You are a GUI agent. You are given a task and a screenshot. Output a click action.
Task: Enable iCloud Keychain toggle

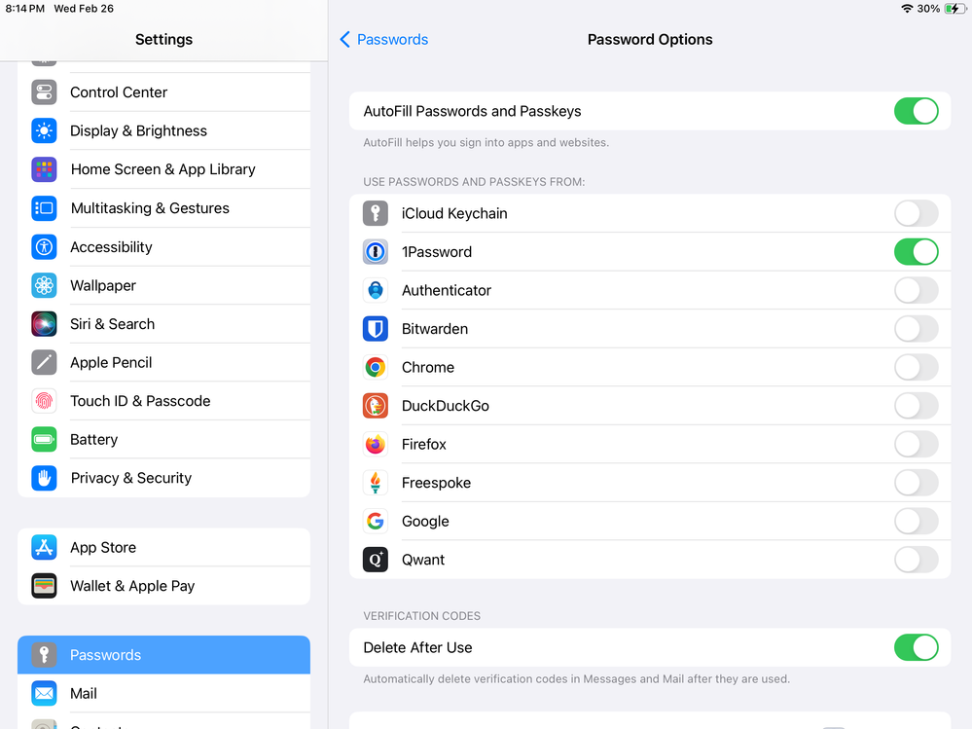916,213
